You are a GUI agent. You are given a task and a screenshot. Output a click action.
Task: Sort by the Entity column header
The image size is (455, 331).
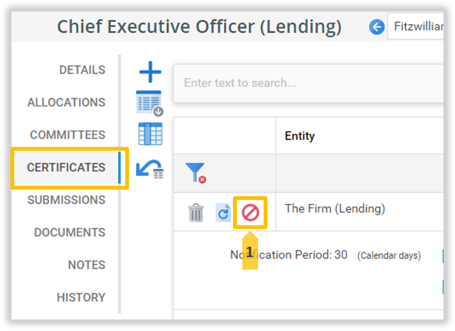pos(300,136)
